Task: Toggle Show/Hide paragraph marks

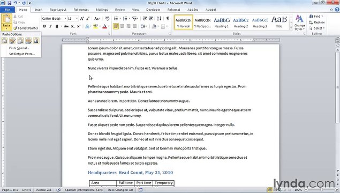Action: pos(168,19)
